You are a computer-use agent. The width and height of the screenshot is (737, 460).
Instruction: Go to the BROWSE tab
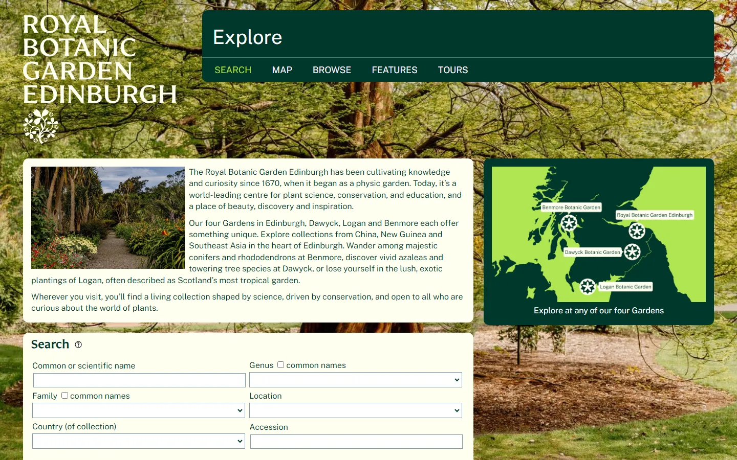(332, 70)
